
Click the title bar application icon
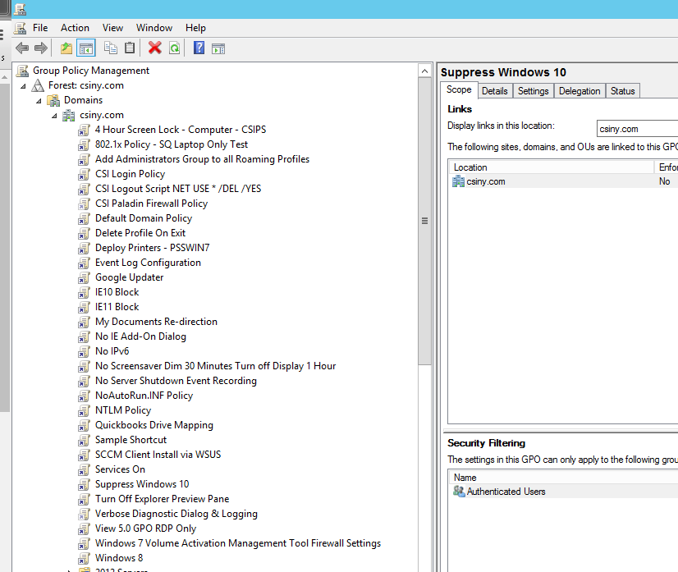[20, 9]
